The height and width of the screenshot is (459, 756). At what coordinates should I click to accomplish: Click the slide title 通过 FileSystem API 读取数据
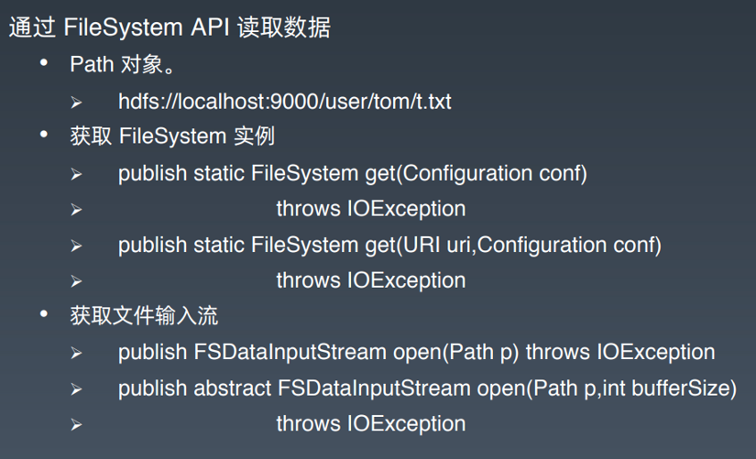(170, 27)
